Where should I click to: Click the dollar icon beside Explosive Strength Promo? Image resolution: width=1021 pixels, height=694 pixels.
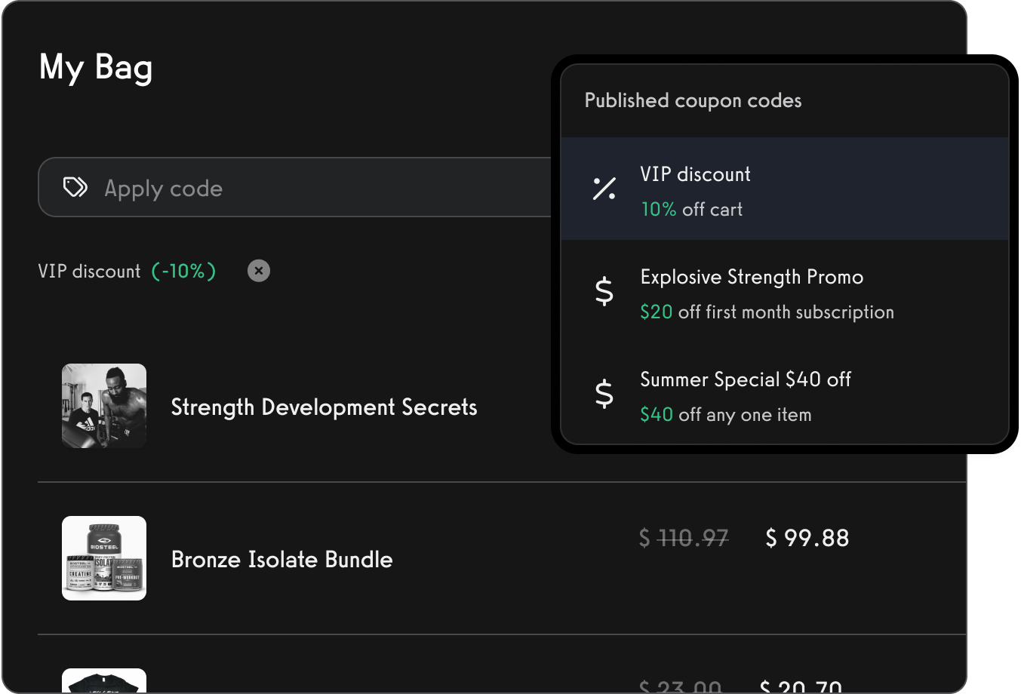tap(603, 293)
